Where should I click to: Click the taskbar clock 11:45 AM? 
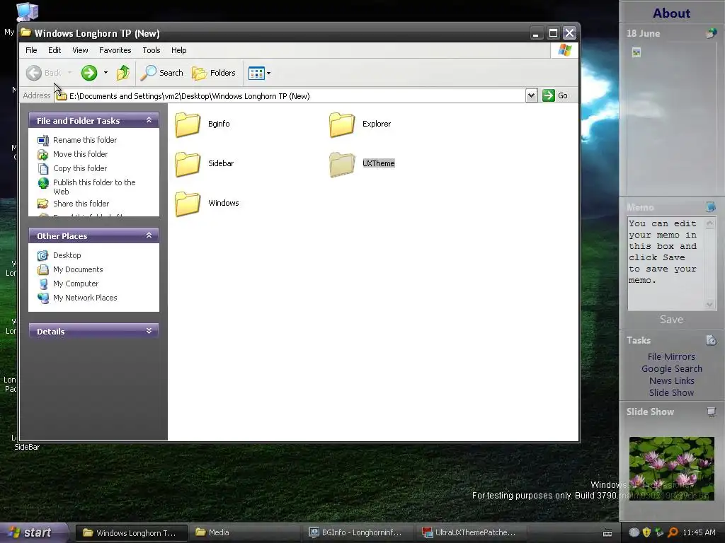point(699,532)
